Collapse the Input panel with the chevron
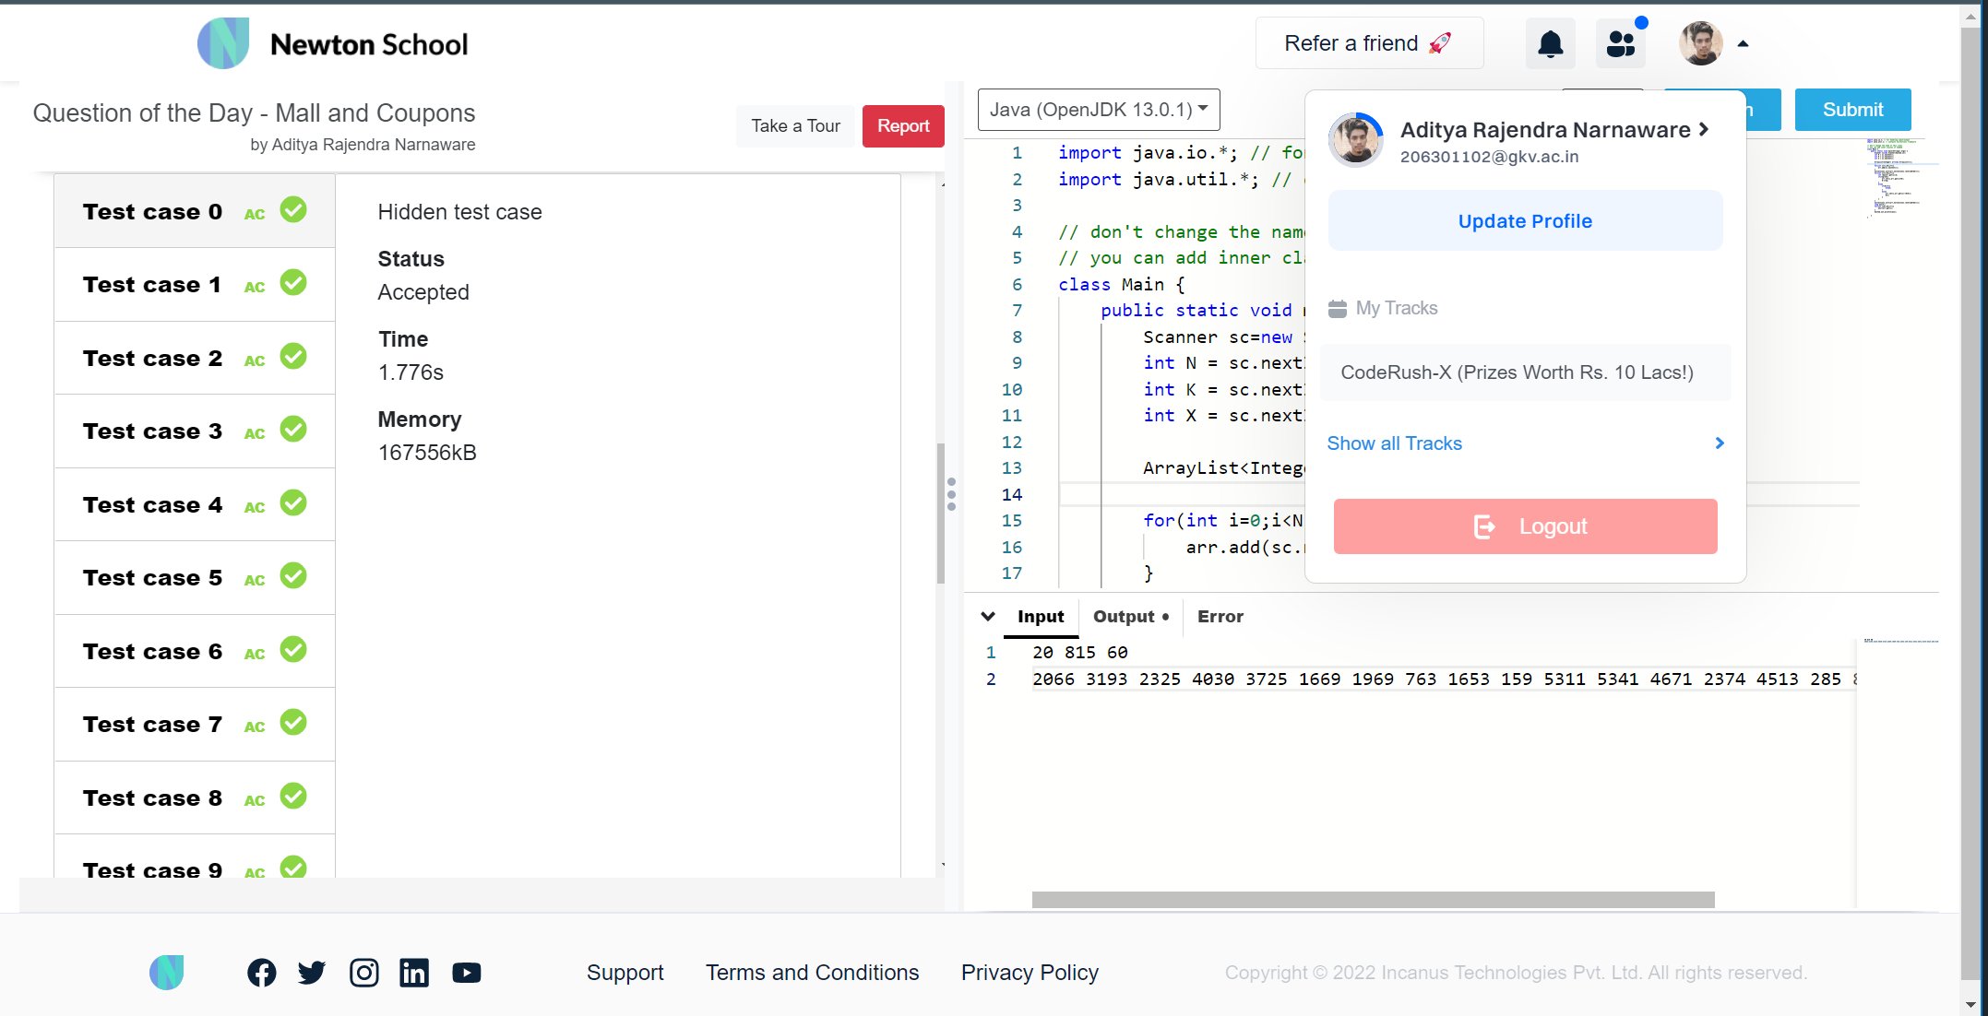The image size is (1988, 1016). 988,616
